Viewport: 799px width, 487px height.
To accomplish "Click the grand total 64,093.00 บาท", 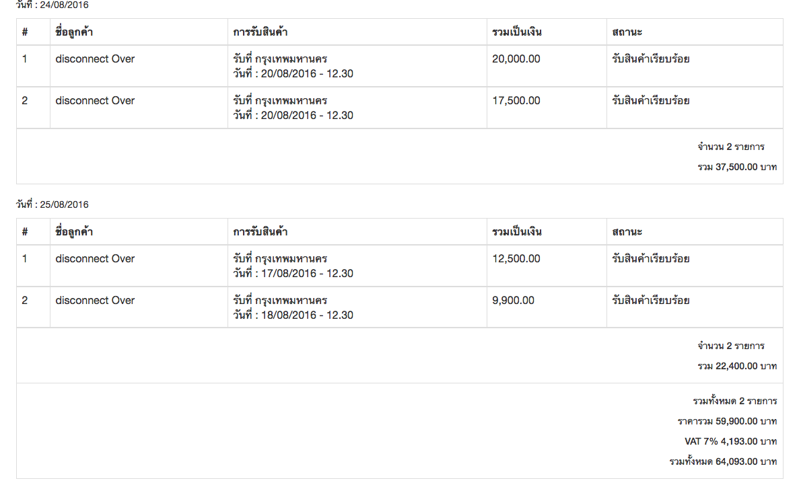I will click(x=723, y=462).
